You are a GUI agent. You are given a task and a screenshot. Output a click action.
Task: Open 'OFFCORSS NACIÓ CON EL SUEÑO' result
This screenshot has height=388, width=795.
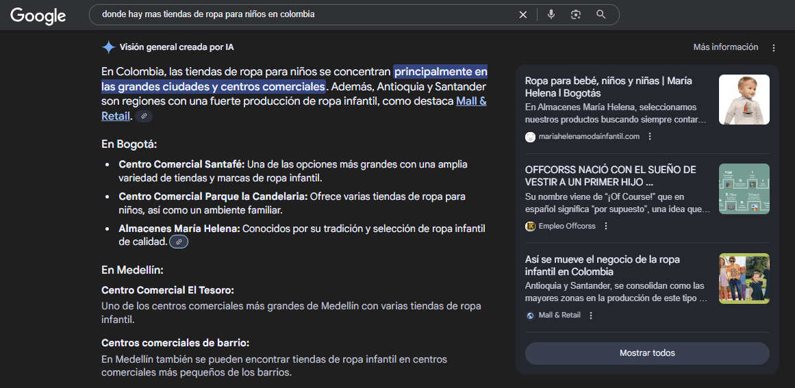(610, 176)
